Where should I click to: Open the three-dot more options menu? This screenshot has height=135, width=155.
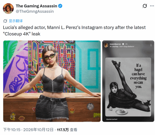(152, 6)
